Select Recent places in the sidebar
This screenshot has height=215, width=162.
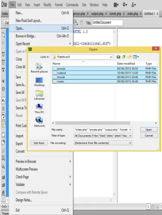[39, 68]
